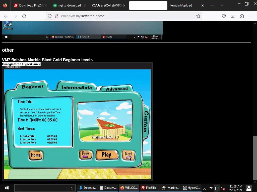Click the Home button in Marble Blast
The image size is (257, 192).
(x=36, y=155)
